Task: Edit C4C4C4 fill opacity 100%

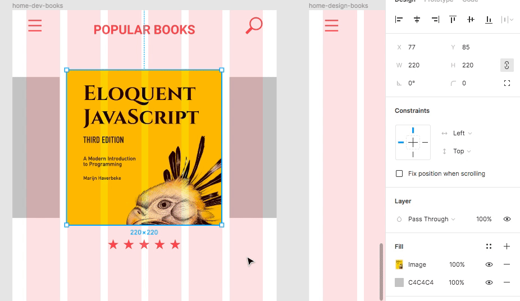Action: pyautogui.click(x=457, y=282)
